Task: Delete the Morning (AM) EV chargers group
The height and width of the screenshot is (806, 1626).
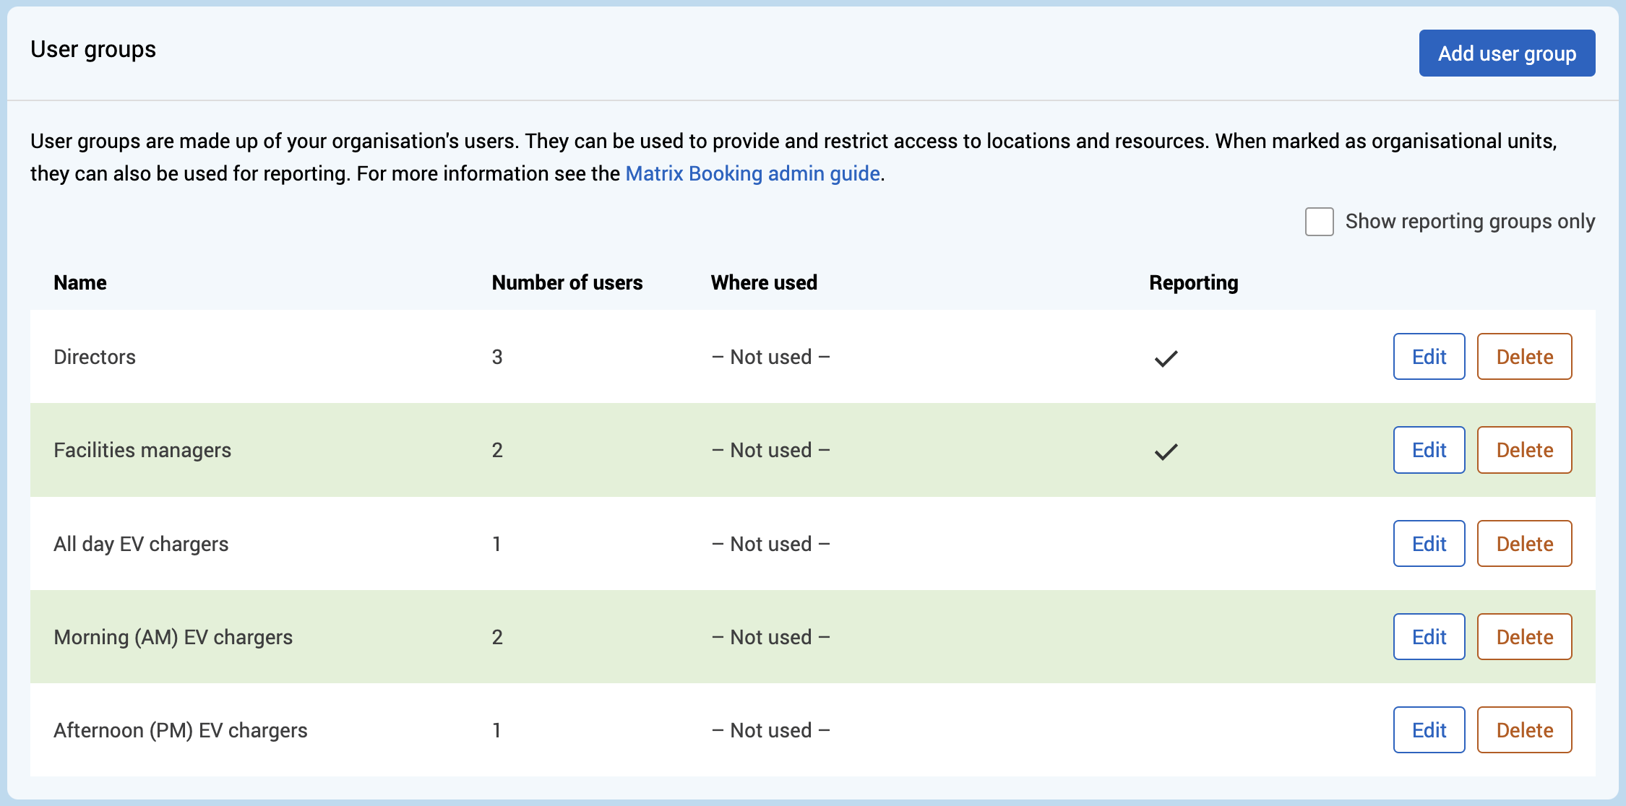Action: (x=1524, y=637)
